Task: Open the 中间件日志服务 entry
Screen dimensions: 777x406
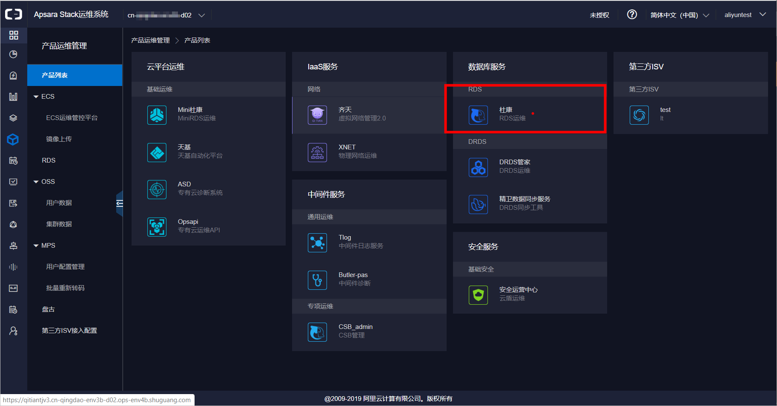Action: pyautogui.click(x=361, y=246)
